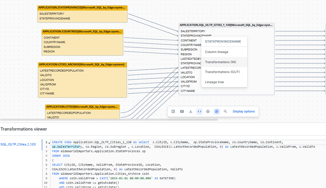Click the download icon in the lineage toolbar
The image size is (326, 188).
pos(191,111)
